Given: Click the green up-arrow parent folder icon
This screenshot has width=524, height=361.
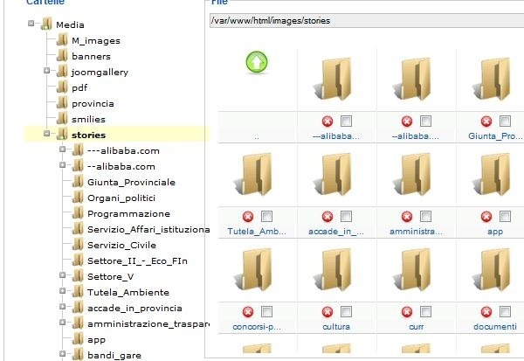Looking at the screenshot, I should (257, 62).
